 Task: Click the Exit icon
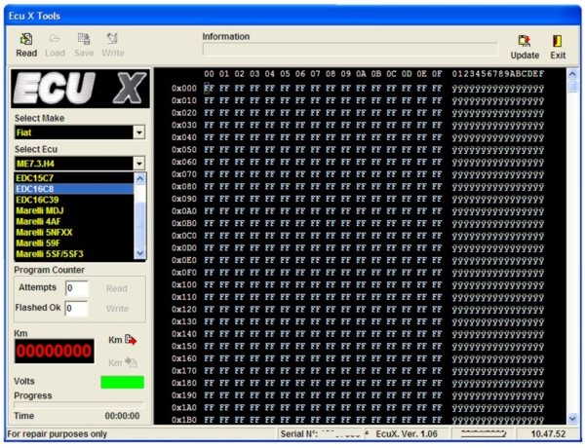point(558,41)
